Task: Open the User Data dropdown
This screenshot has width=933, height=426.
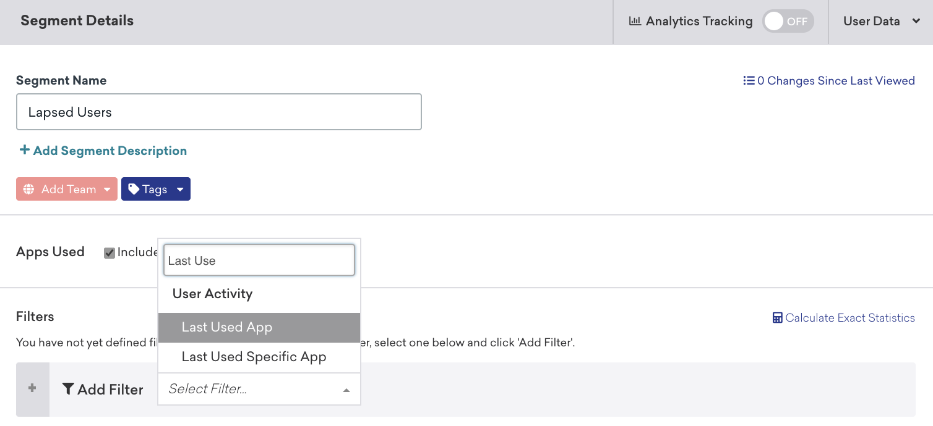Action: point(881,21)
